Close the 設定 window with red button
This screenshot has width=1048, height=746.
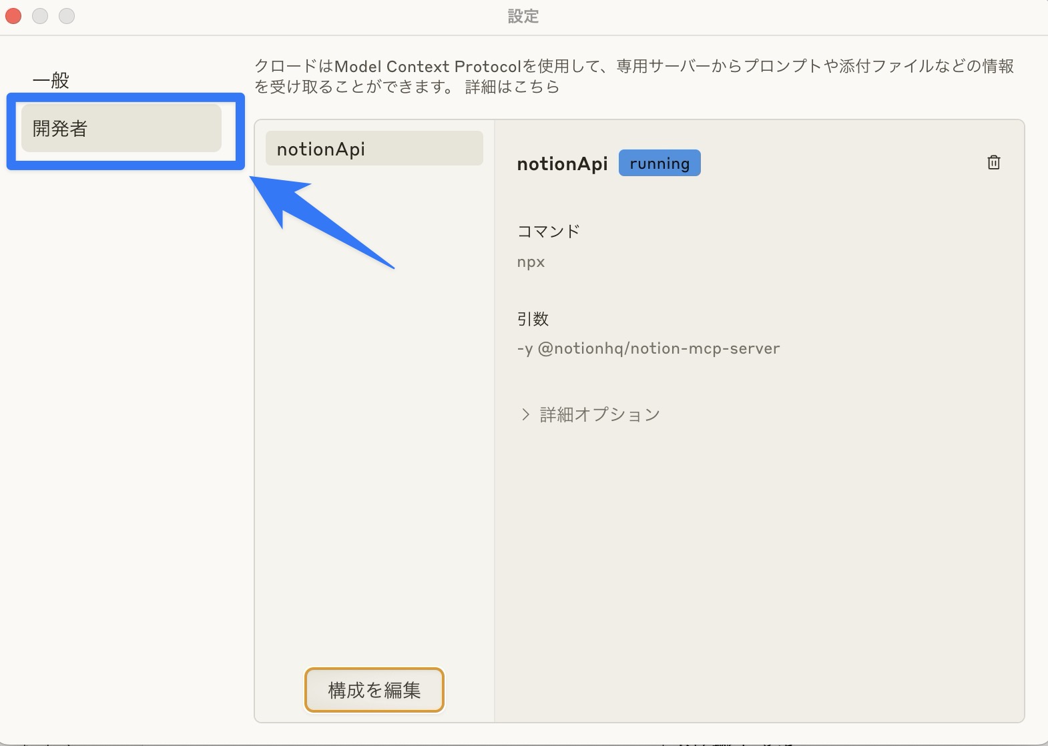point(13,16)
